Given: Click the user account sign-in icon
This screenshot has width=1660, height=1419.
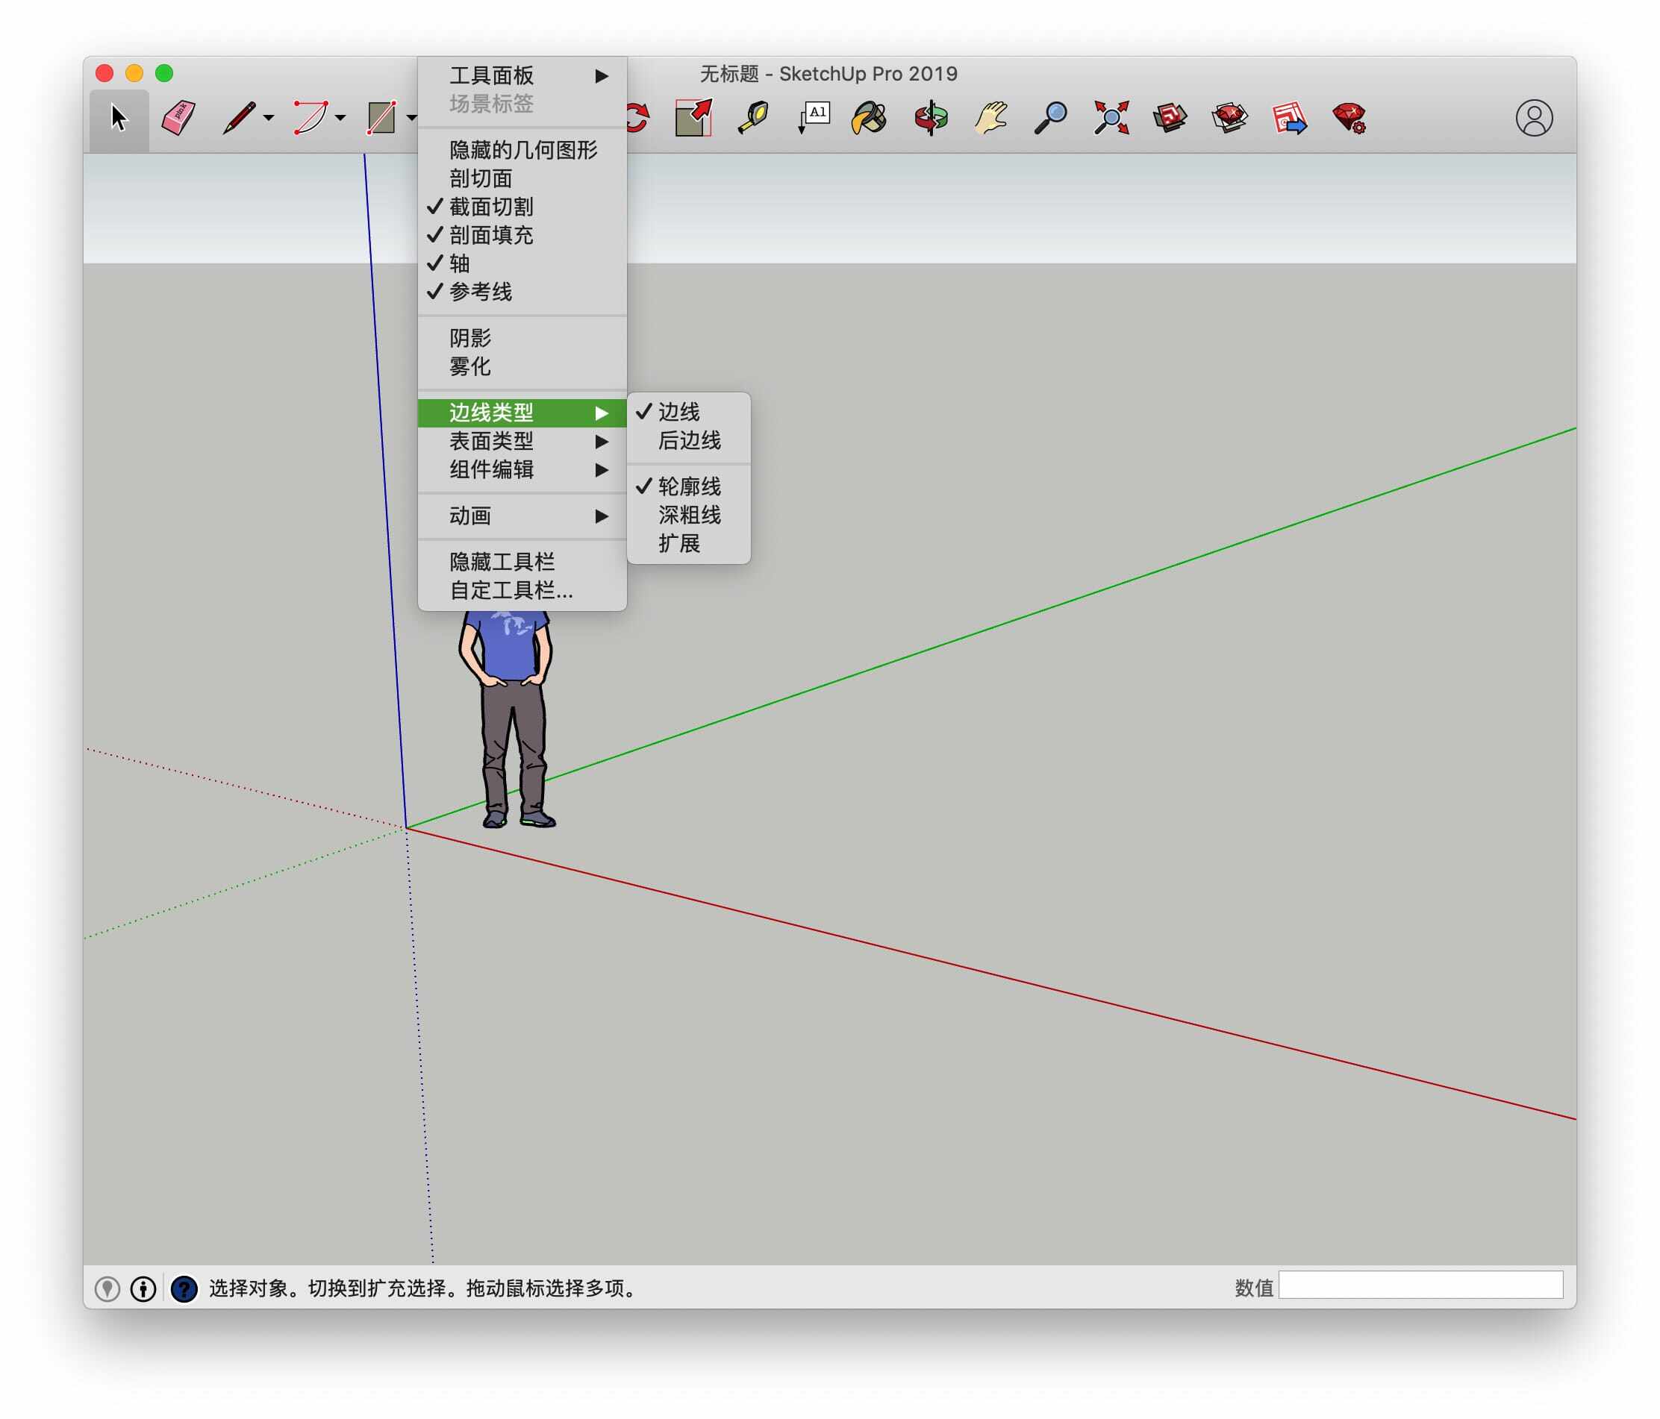Looking at the screenshot, I should 1533,119.
